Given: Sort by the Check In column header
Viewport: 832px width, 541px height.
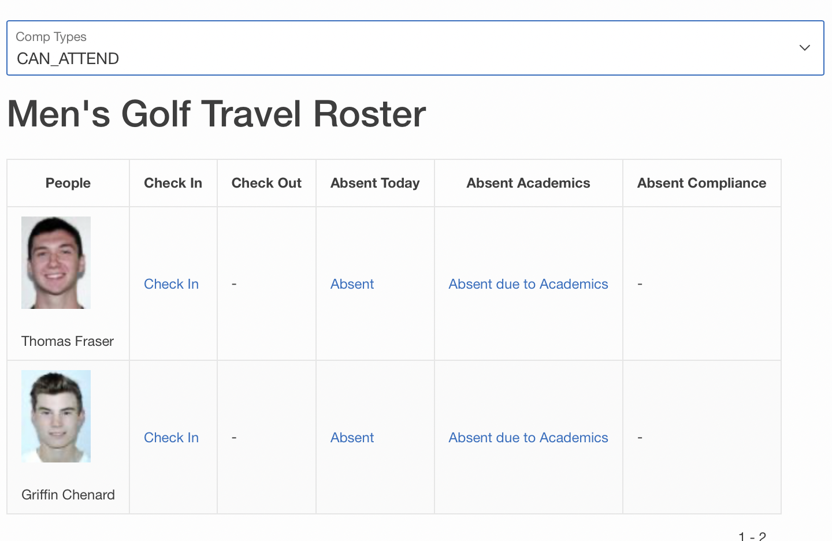Looking at the screenshot, I should 173,183.
